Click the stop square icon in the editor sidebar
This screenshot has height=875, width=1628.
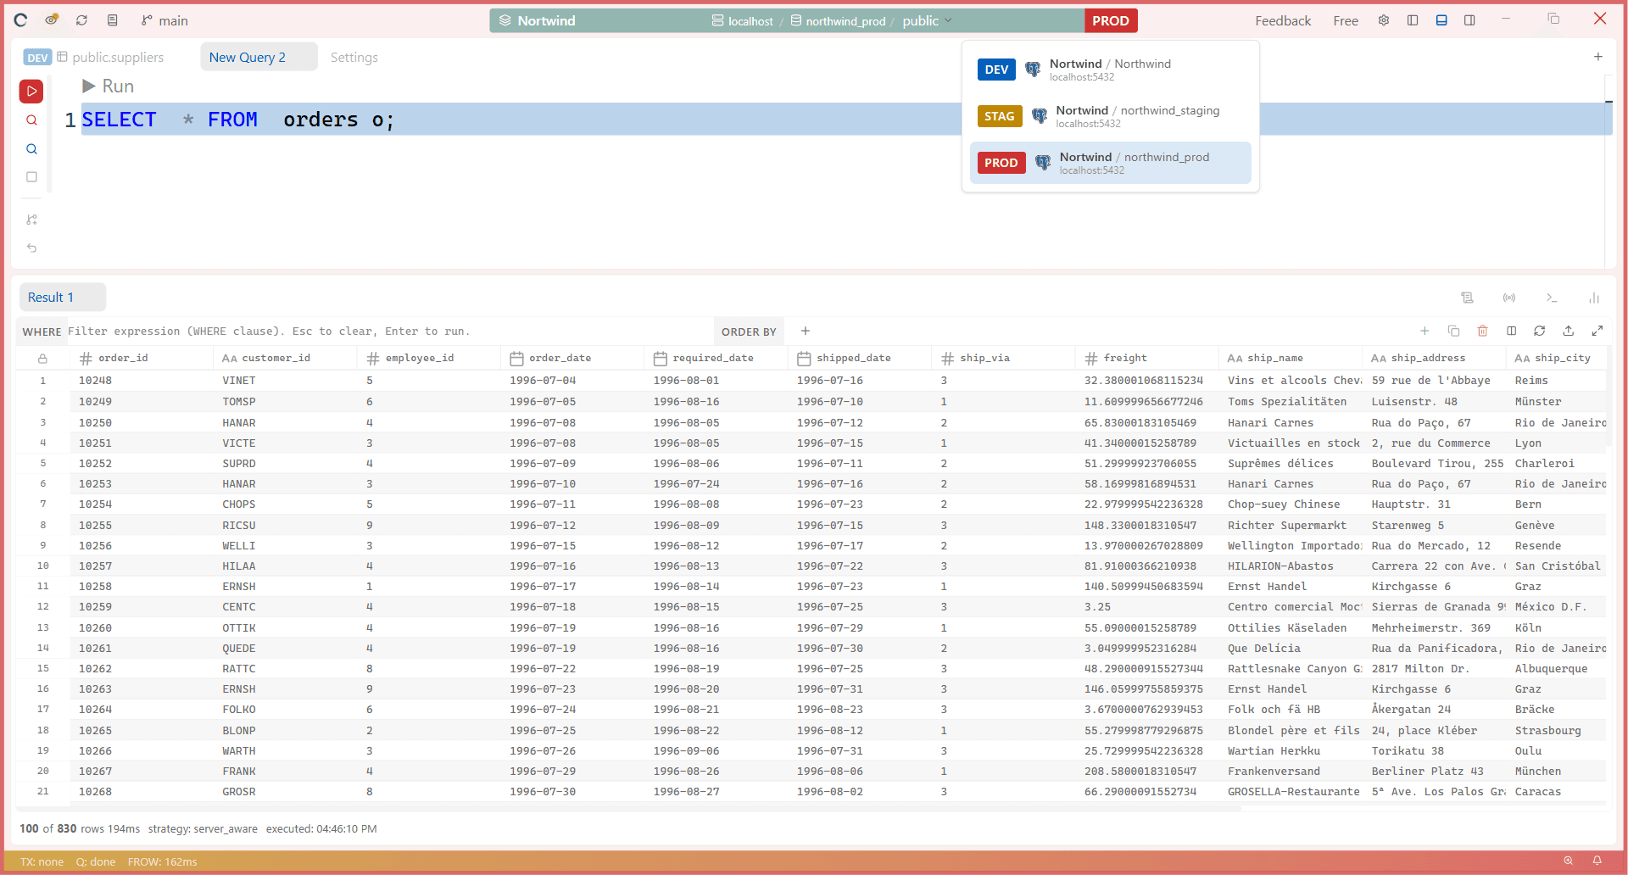click(31, 177)
